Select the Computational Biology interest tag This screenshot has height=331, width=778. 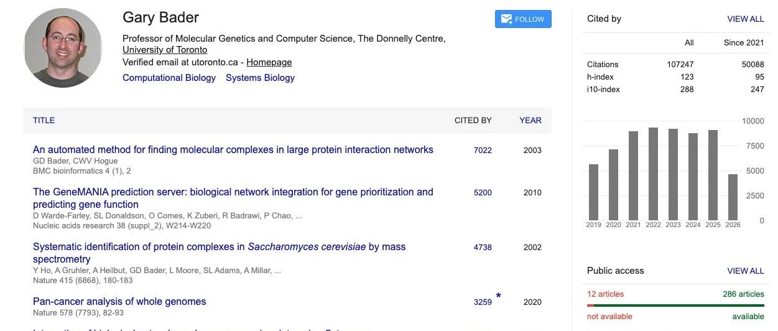pos(169,78)
